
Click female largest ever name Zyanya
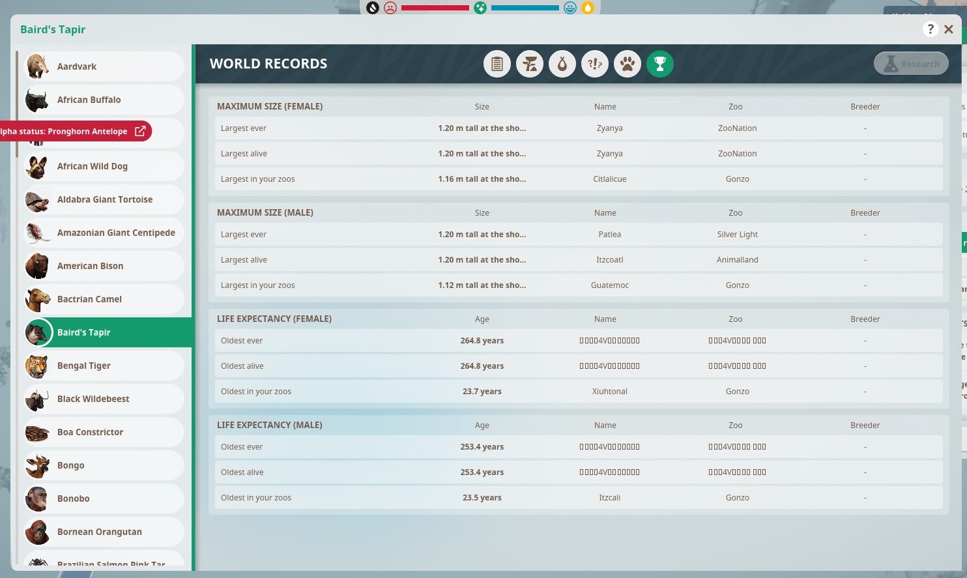click(610, 128)
